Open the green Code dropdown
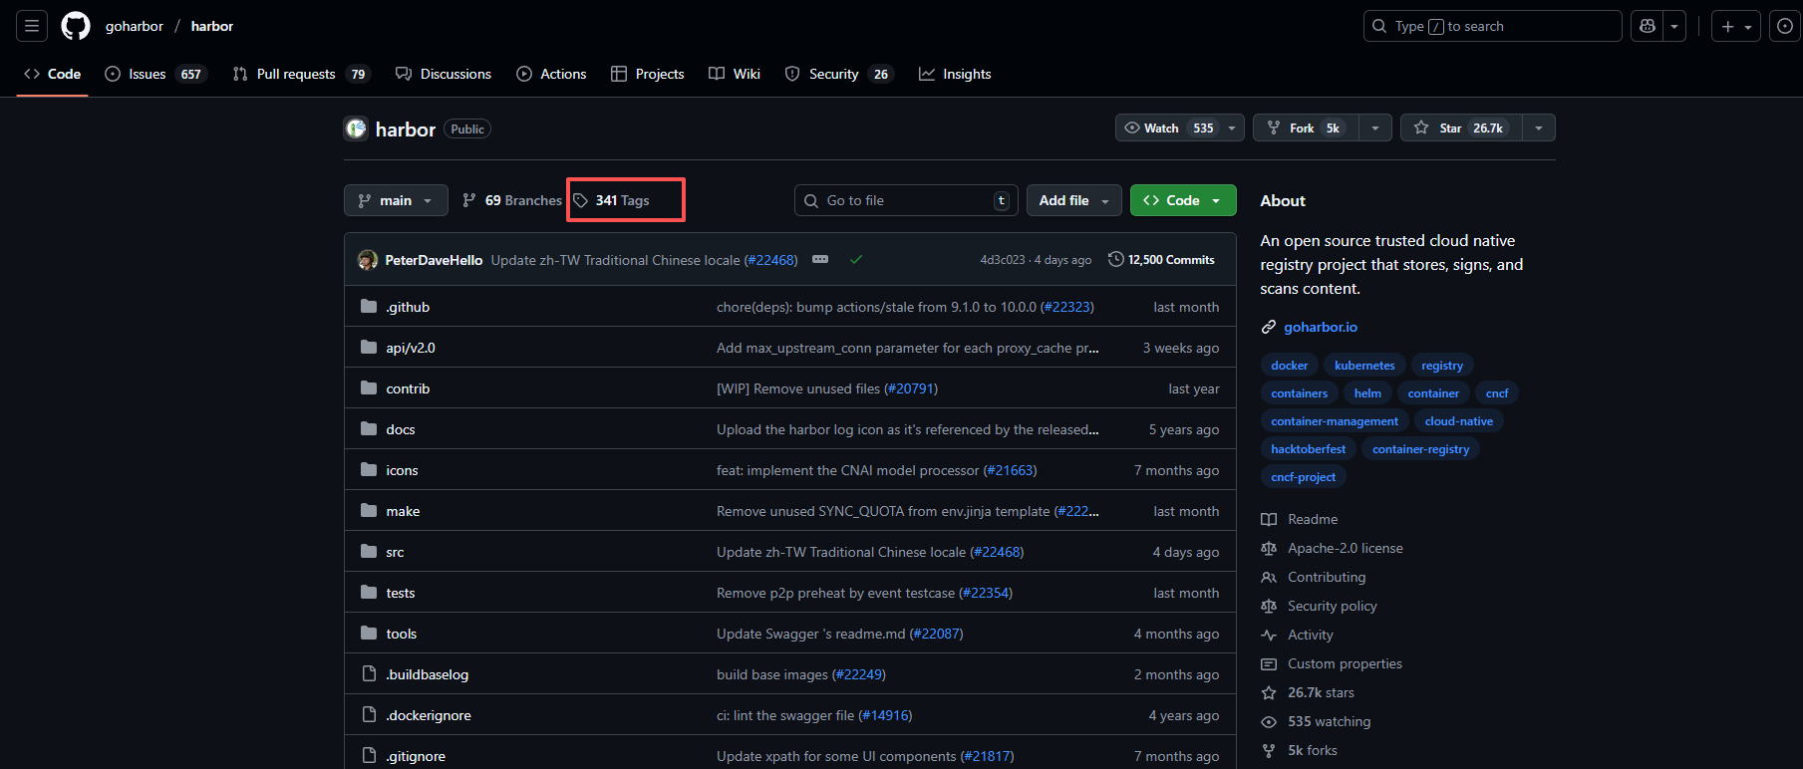 coord(1183,200)
